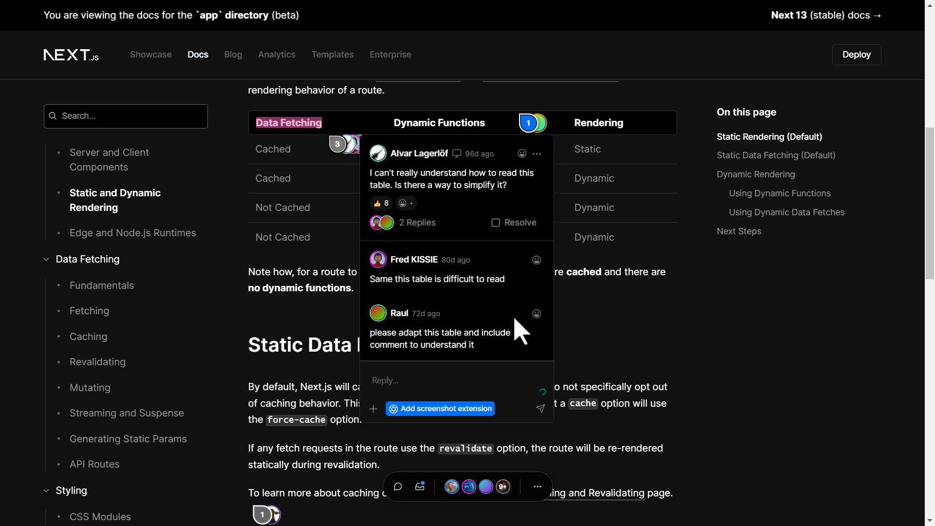This screenshot has height=526, width=935.
Task: Toggle the thumbs up 8 reaction
Action: (381, 203)
